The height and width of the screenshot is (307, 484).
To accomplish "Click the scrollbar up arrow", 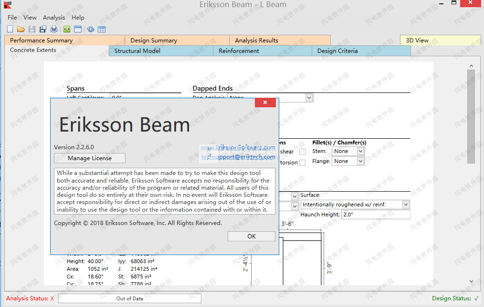I will click(x=471, y=66).
